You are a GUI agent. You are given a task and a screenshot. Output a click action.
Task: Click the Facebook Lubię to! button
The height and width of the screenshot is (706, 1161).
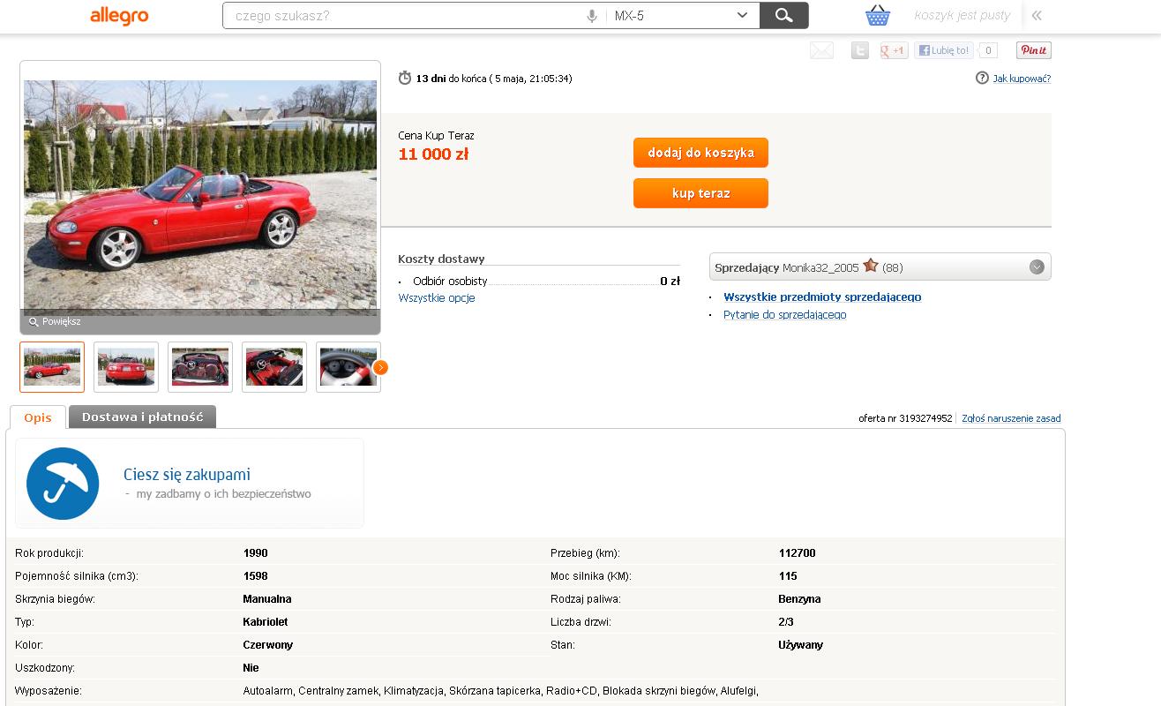(943, 50)
